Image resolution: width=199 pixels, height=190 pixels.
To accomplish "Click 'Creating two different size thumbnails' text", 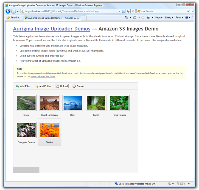I will pyautogui.click(x=54, y=46).
